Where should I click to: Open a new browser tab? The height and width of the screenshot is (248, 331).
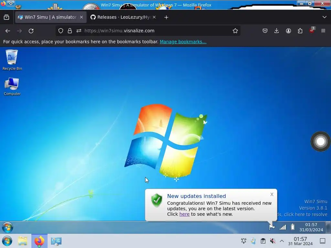click(x=166, y=17)
